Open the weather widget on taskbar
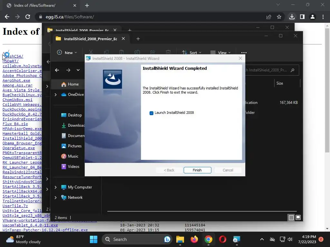Screen dimensions: 330x247 (x=23, y=239)
